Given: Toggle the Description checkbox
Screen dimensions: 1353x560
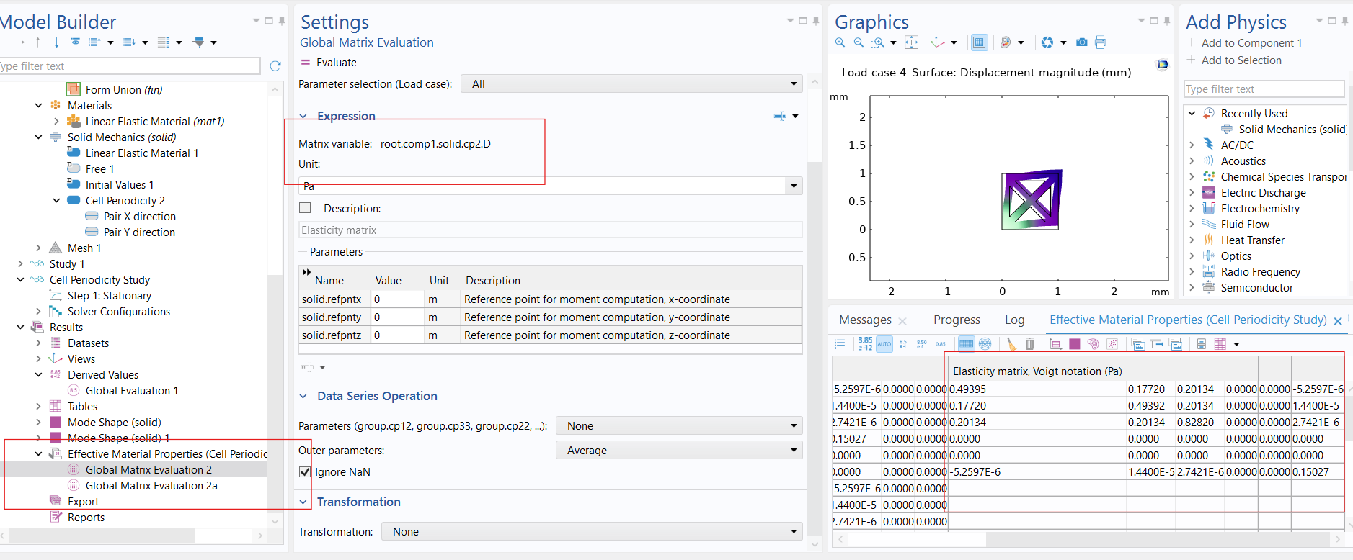Looking at the screenshot, I should pyautogui.click(x=306, y=208).
